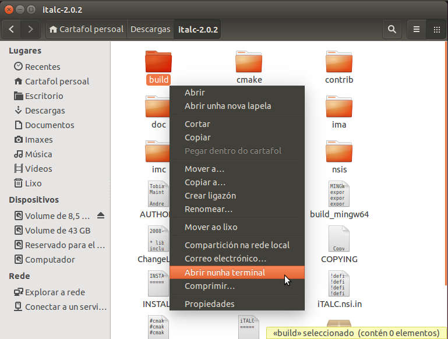The height and width of the screenshot is (339, 448).
Task: Select the build_mingw64 file icon
Action: point(339,194)
